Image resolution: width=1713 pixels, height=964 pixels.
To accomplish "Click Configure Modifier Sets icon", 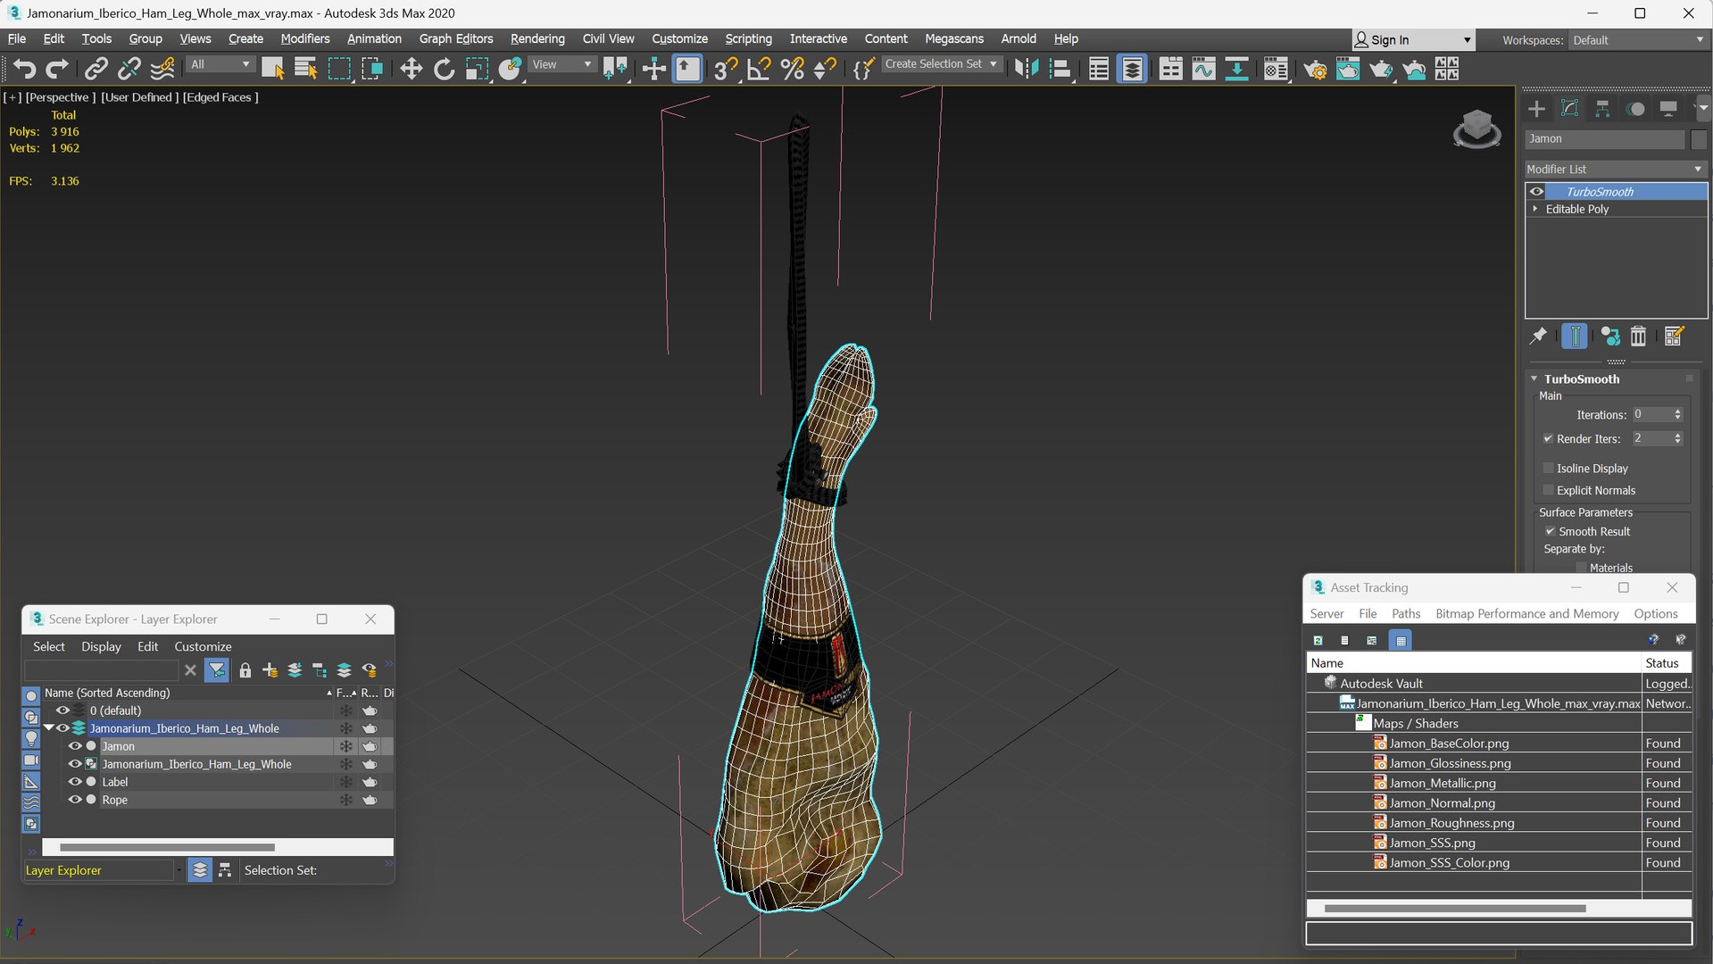I will [x=1674, y=337].
